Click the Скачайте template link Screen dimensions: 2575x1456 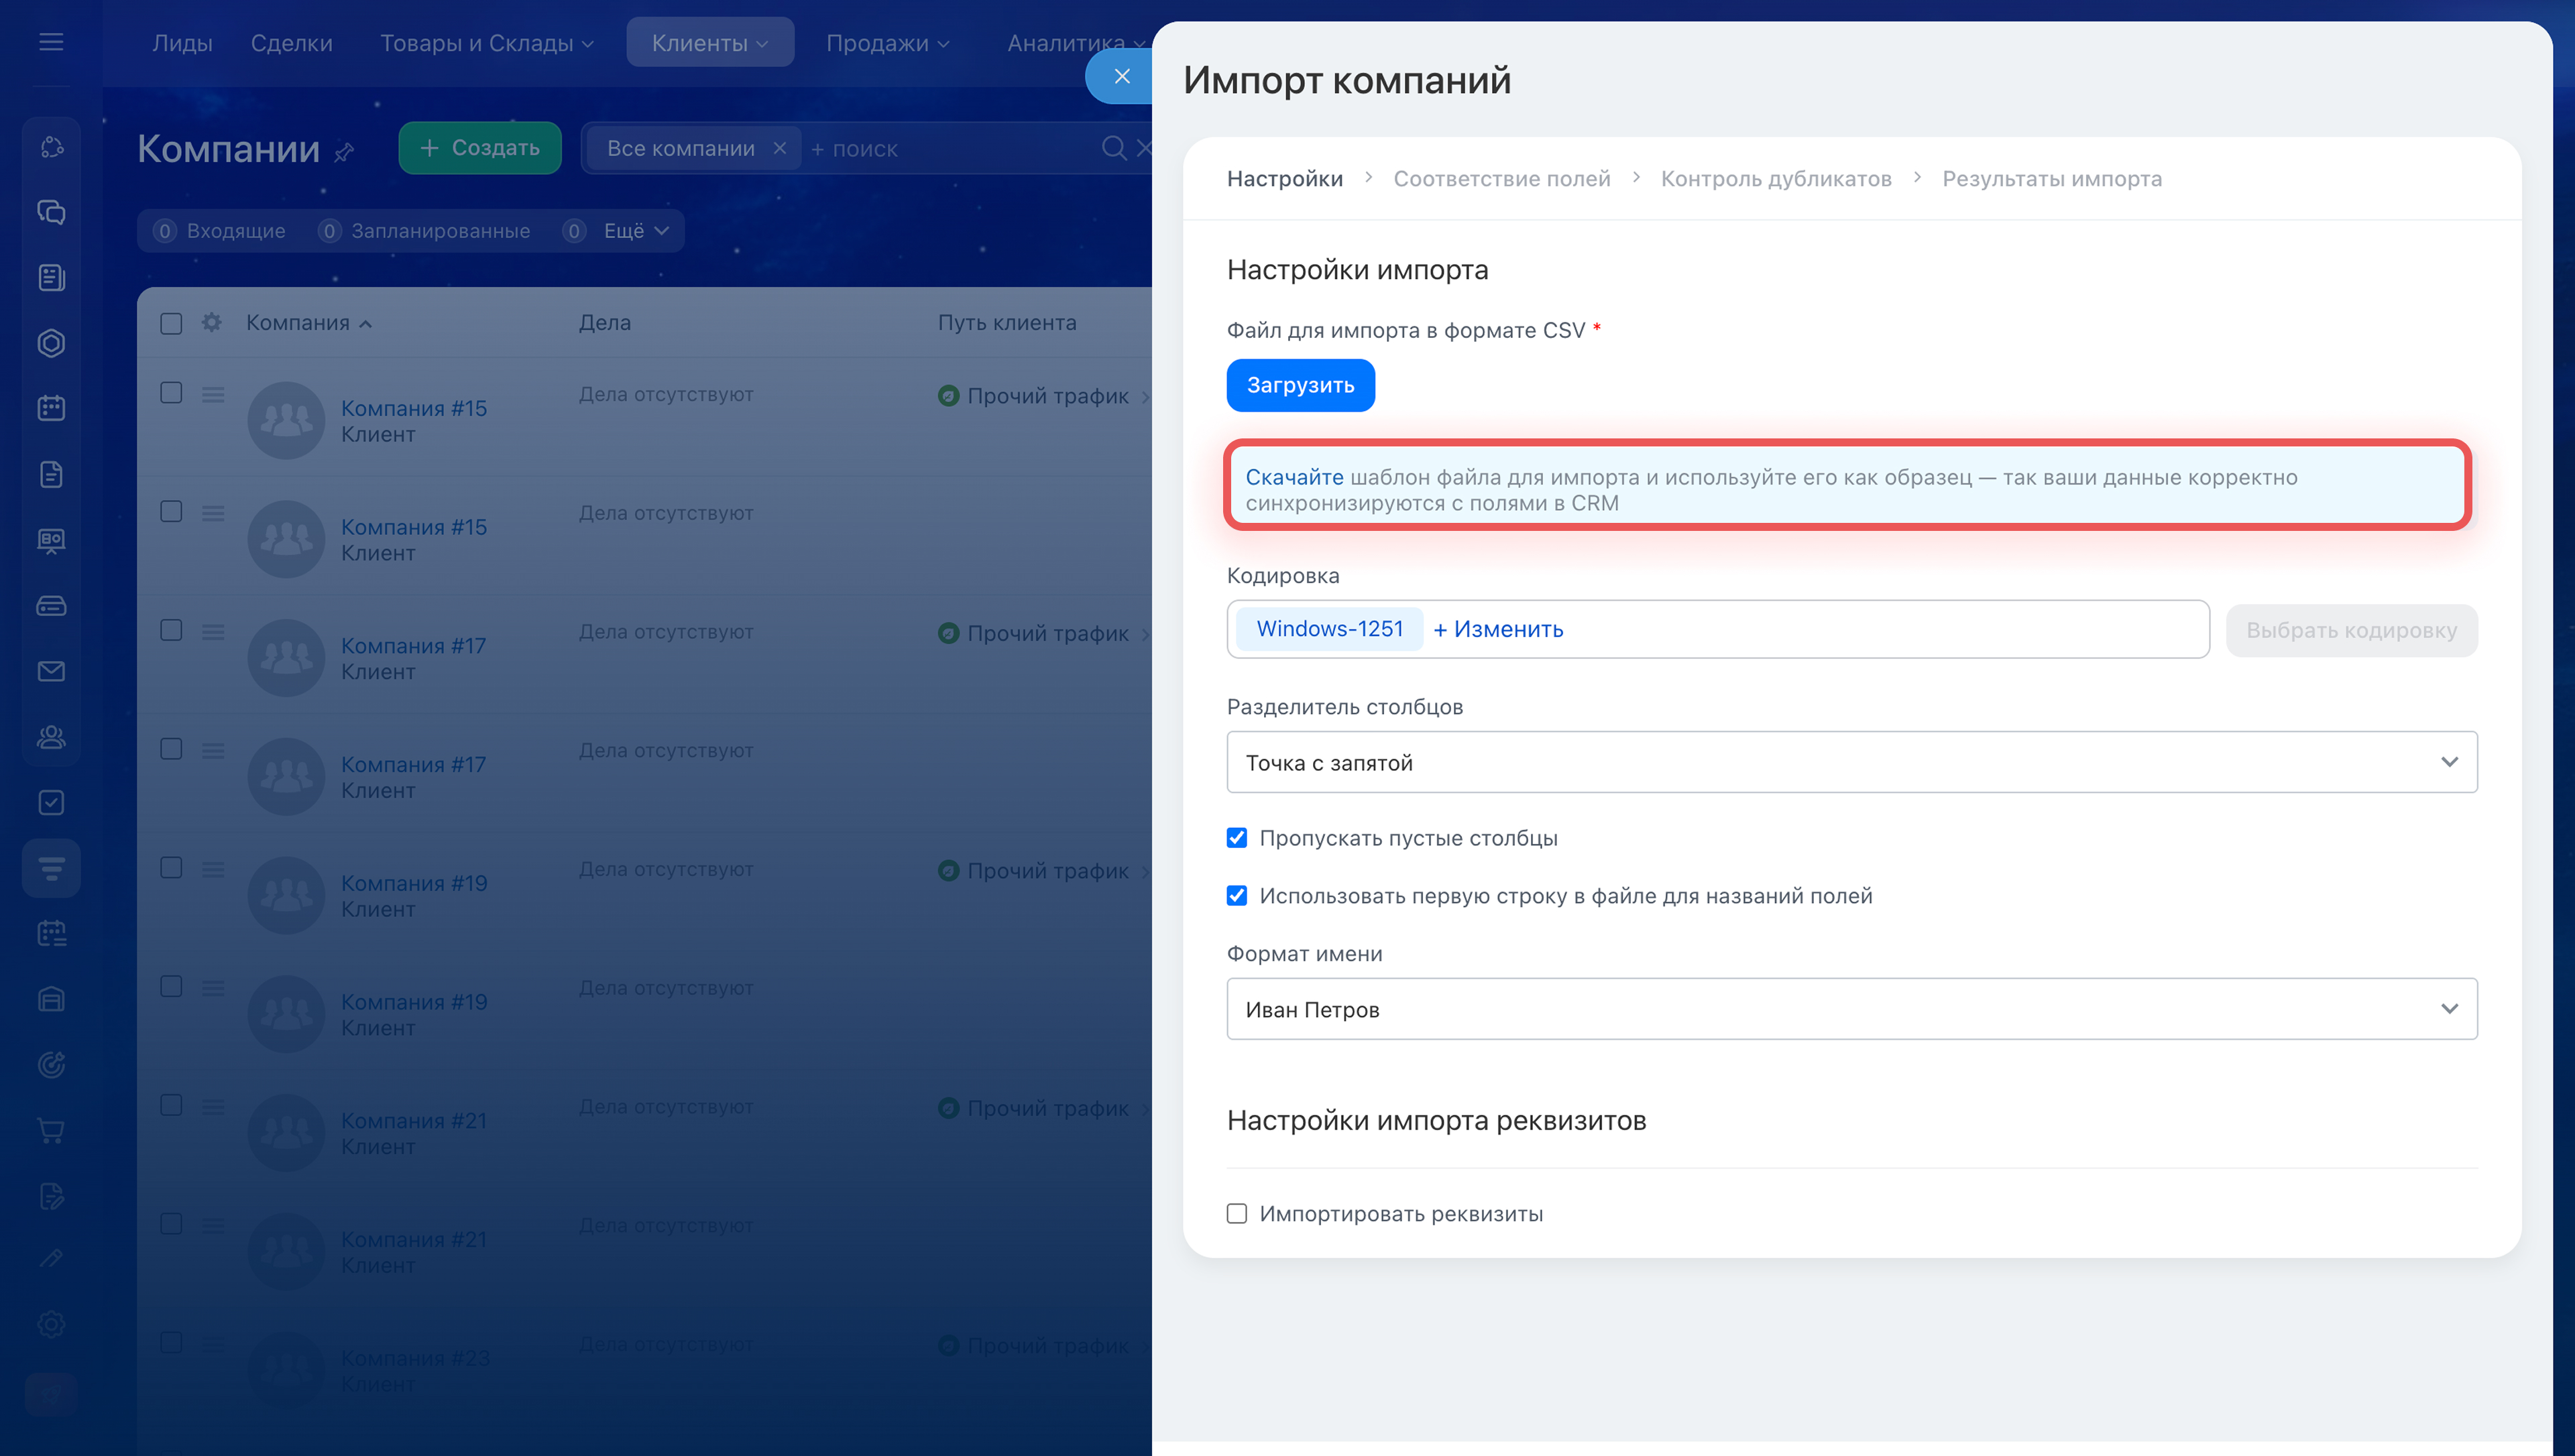point(1294,477)
